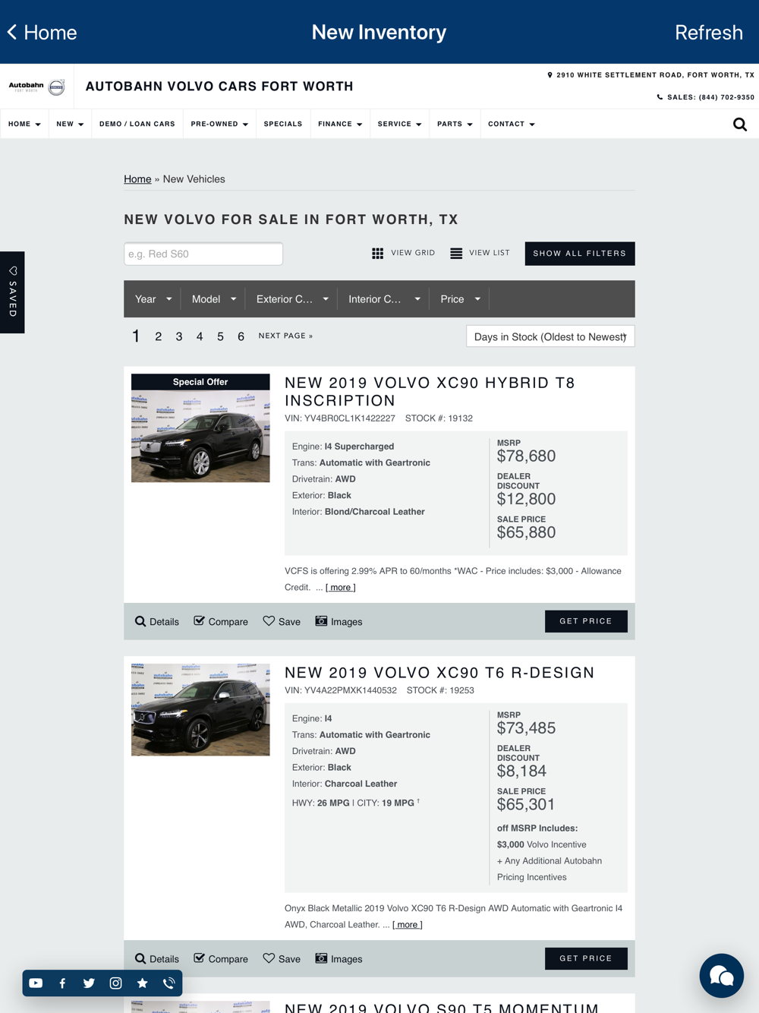Go to results page 4
The image size is (759, 1013).
pos(200,336)
